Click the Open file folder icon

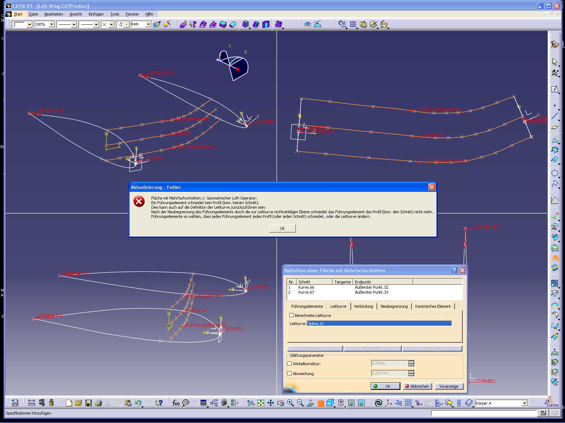coord(78,403)
